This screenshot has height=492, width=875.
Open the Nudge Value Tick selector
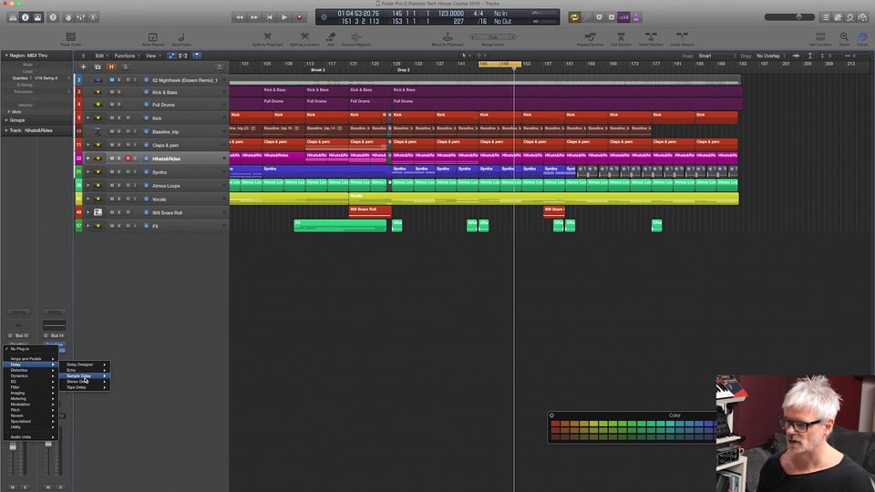click(493, 37)
